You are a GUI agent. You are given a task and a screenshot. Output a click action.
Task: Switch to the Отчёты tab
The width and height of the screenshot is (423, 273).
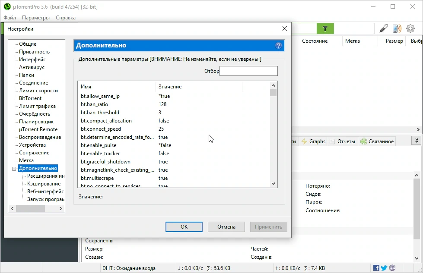tap(343, 141)
